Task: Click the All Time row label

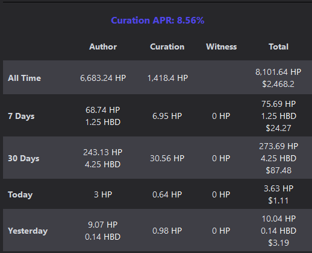Action: point(24,78)
